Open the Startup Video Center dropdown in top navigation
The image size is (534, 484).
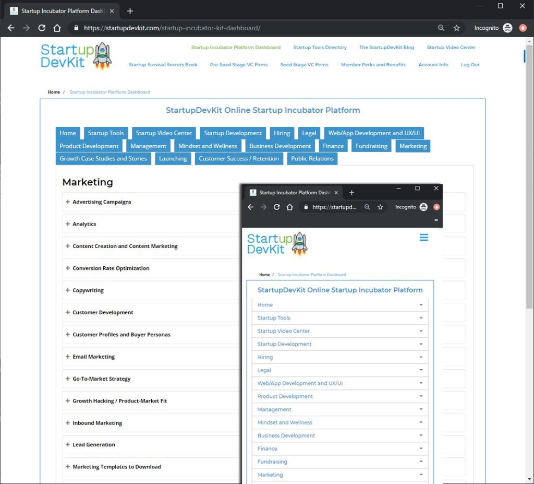pyautogui.click(x=452, y=47)
